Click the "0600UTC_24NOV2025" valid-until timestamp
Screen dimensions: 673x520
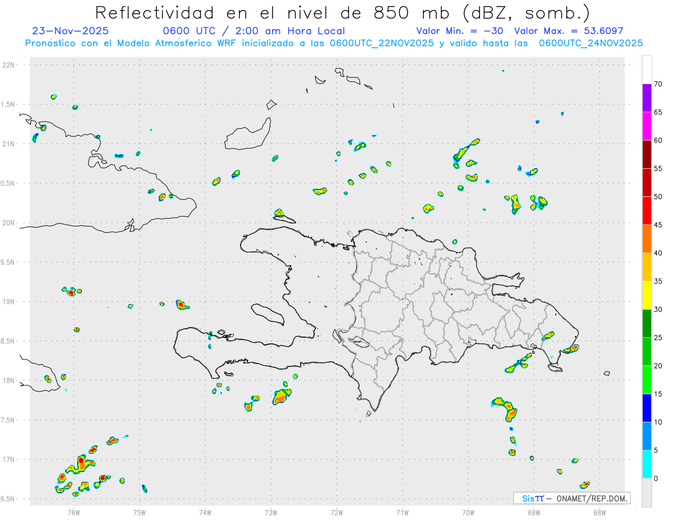pos(591,43)
